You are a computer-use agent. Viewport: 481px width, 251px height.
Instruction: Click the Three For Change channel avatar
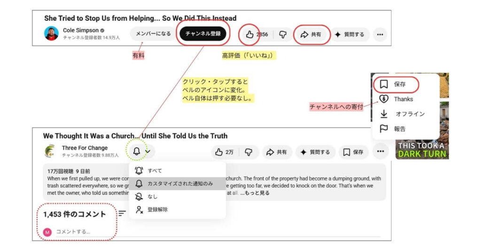[x=50, y=151]
